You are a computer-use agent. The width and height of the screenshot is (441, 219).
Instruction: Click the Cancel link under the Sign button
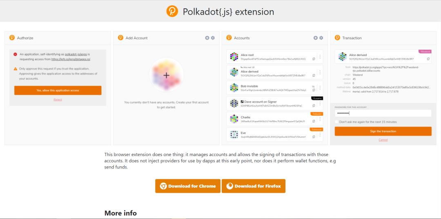click(383, 140)
